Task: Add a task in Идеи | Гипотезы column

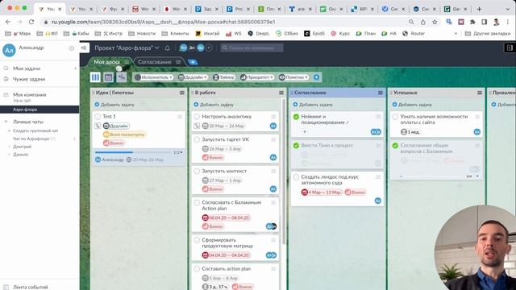Action: point(114,105)
